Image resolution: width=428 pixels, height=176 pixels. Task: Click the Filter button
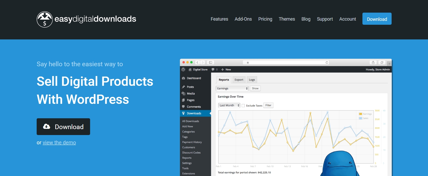point(268,105)
